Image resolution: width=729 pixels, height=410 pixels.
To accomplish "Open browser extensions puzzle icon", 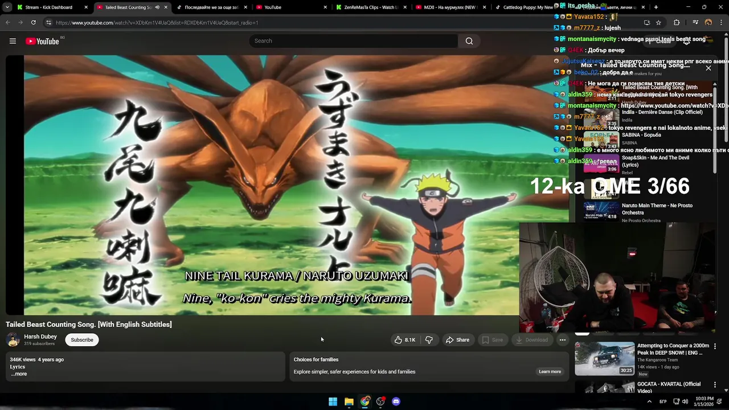I will pyautogui.click(x=677, y=22).
